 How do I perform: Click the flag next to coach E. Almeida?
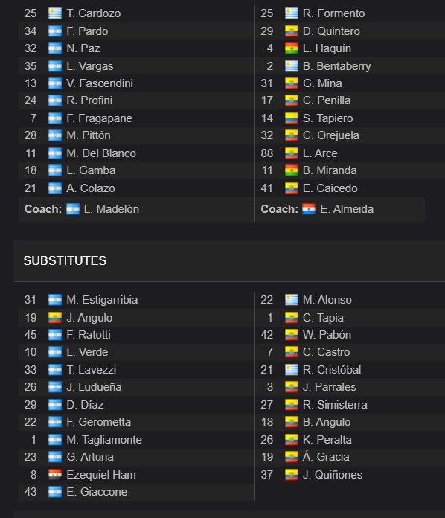(x=309, y=209)
